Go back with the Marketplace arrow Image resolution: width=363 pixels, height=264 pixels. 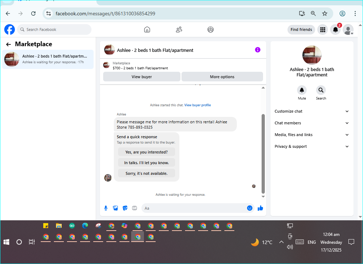(x=9, y=44)
